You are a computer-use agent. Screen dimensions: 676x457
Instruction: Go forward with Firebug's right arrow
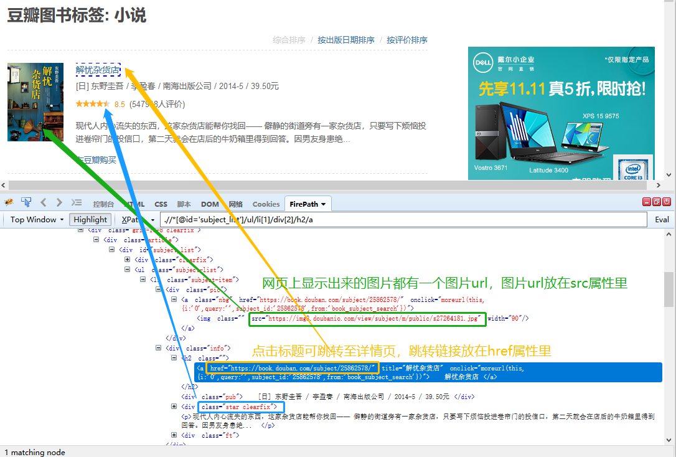click(59, 202)
